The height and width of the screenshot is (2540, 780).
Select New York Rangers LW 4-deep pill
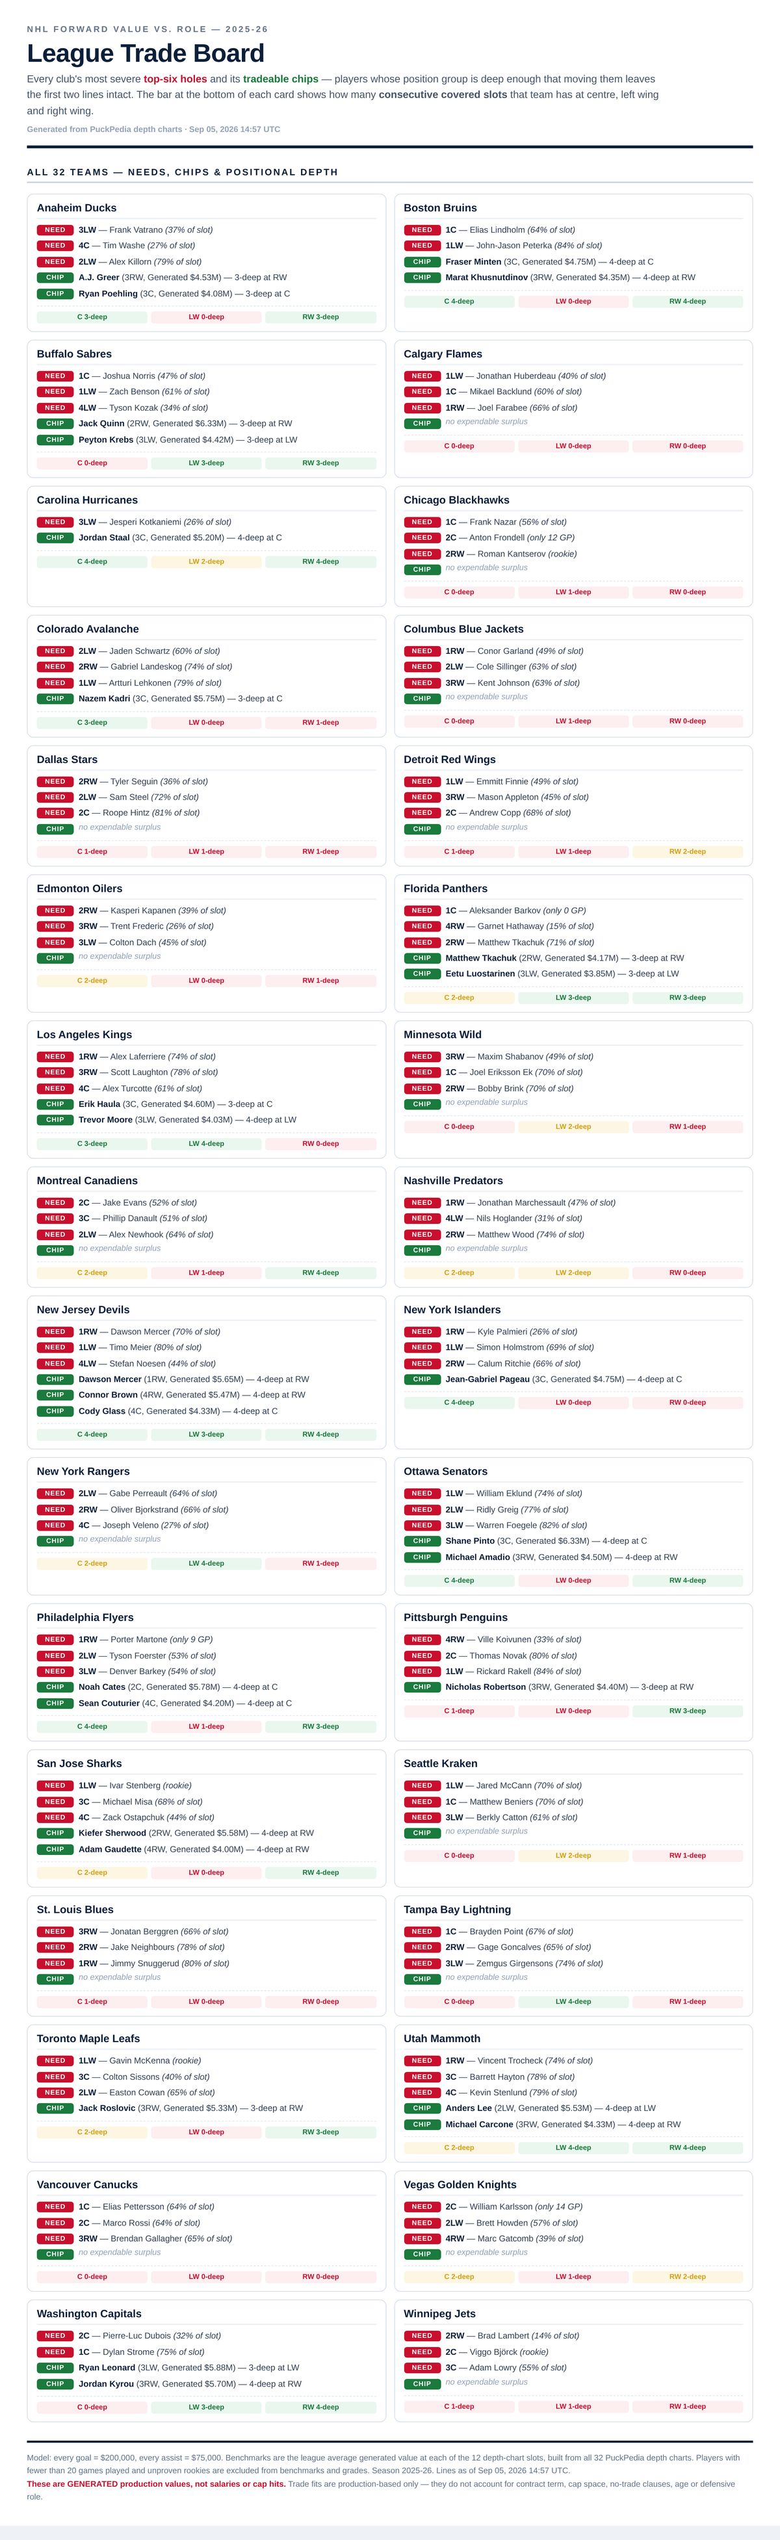(206, 1563)
